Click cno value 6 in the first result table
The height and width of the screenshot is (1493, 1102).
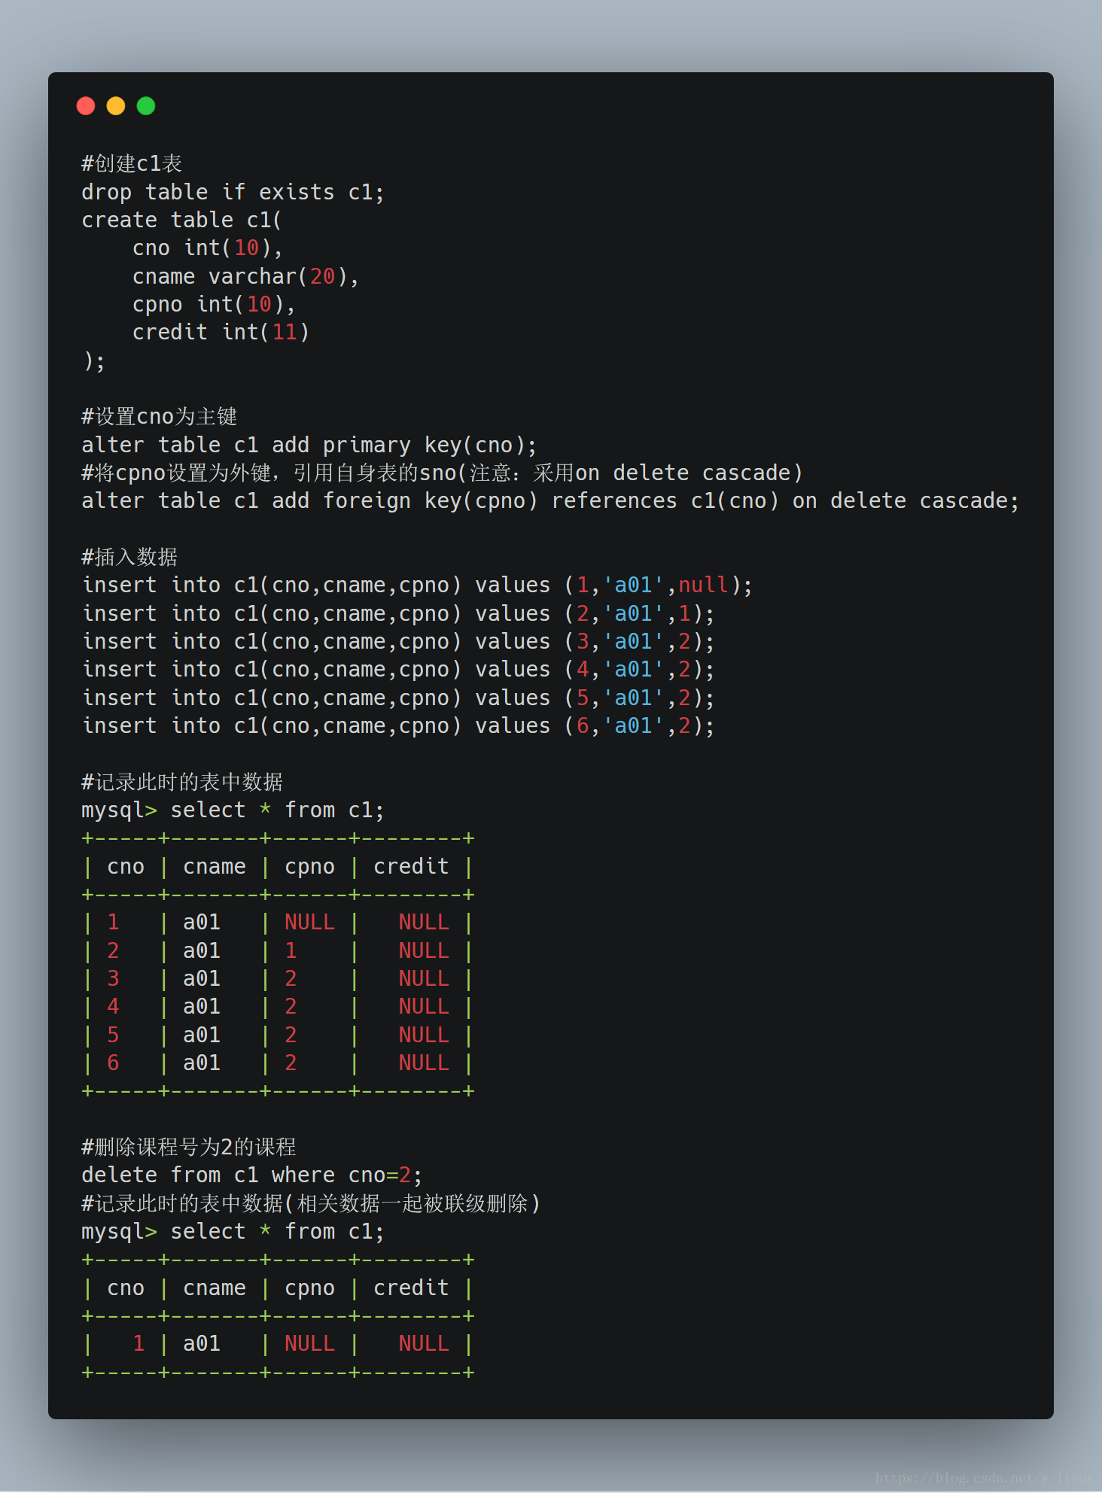pyautogui.click(x=113, y=1063)
